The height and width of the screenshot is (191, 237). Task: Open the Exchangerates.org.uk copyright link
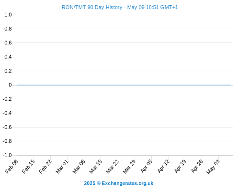[x=119, y=183]
